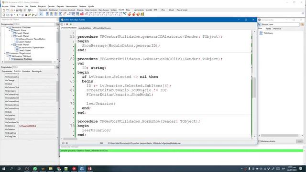Select the last yellow component palette icon
Viewport: 306px width, 172px height.
142,14
